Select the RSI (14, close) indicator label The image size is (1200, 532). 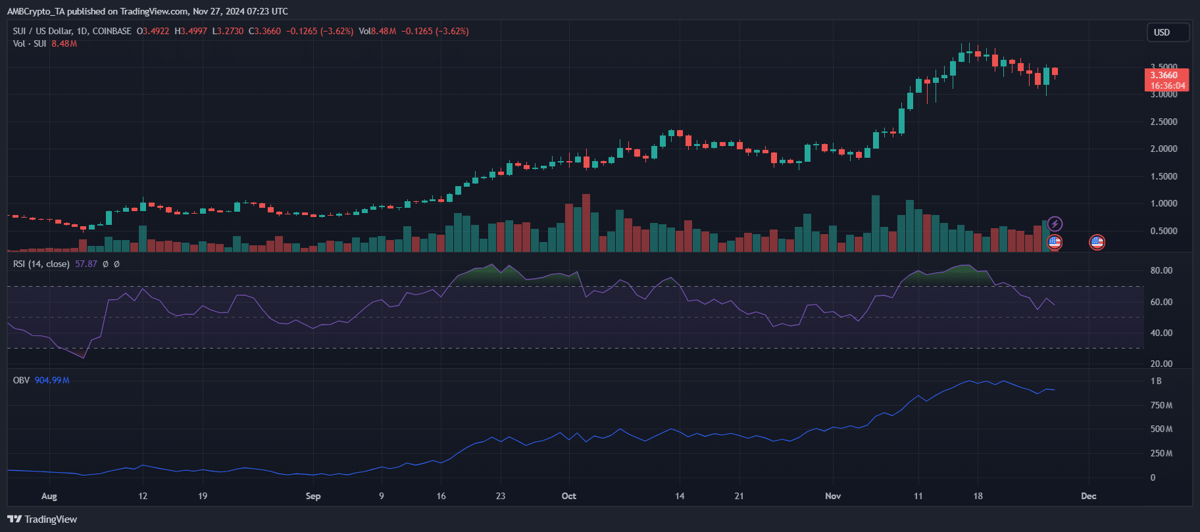[41, 264]
